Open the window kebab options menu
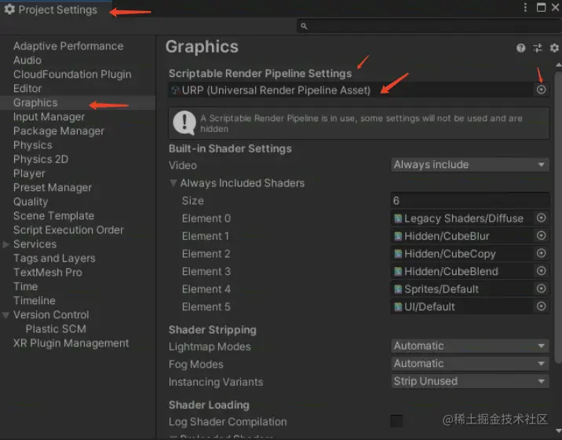 click(x=525, y=8)
